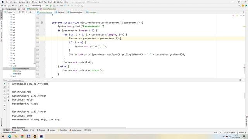Open Chrome from taskbar
Viewport: 248px width, 139px height.
point(22,136)
